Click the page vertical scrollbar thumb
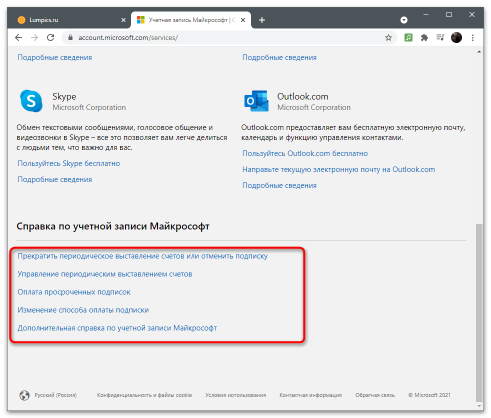Image resolution: width=491 pixels, height=418 pixels. tap(479, 312)
